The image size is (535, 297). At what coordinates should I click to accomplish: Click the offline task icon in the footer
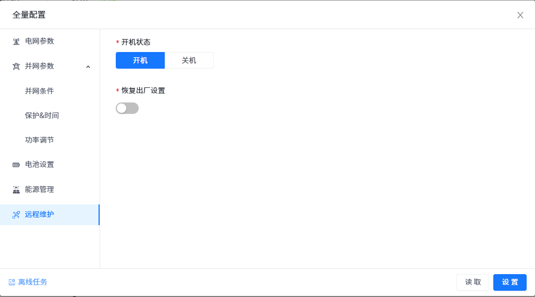coord(12,282)
